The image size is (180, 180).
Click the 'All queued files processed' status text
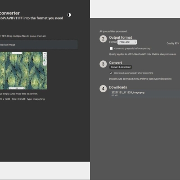coord(113,31)
